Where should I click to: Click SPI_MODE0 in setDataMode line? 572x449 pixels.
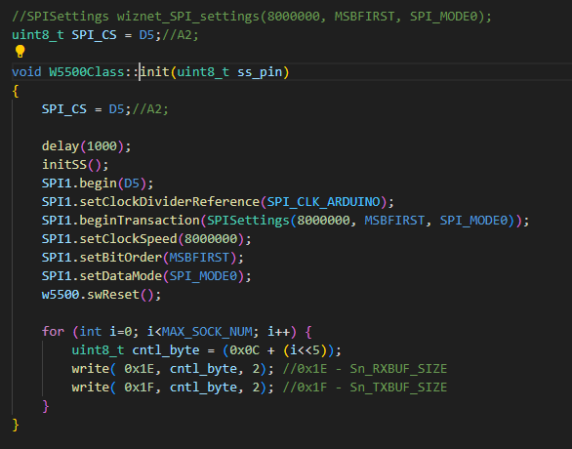coord(203,276)
